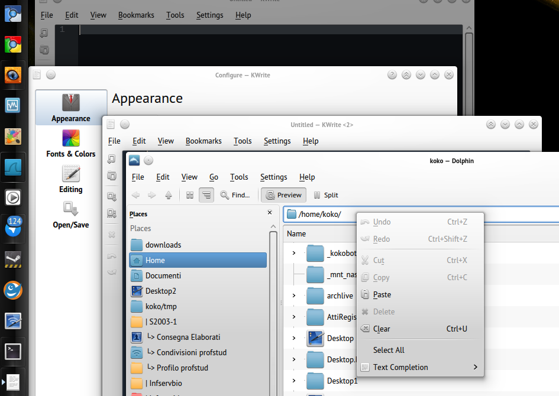
Task: Click Open icon in rear KWrite toolbar
Action: [x=44, y=50]
